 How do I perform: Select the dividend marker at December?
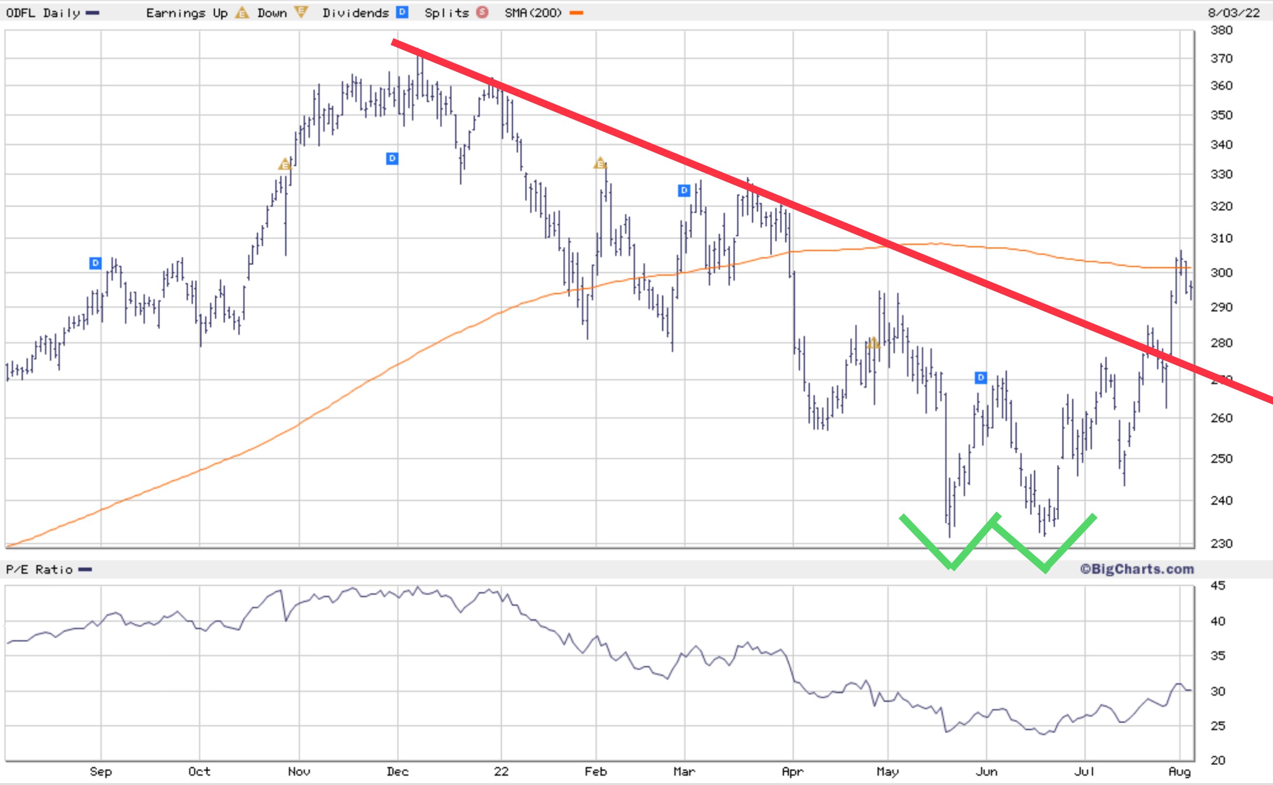(x=392, y=159)
